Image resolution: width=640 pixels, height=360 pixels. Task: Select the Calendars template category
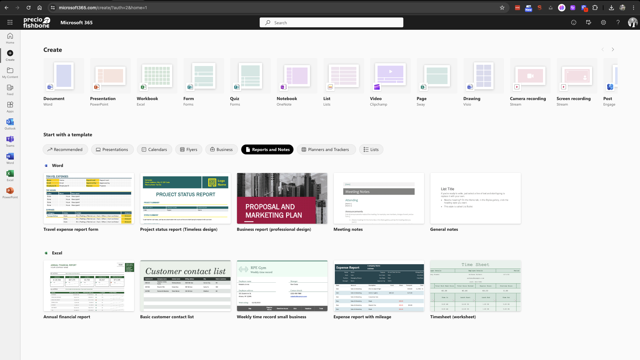(x=154, y=149)
